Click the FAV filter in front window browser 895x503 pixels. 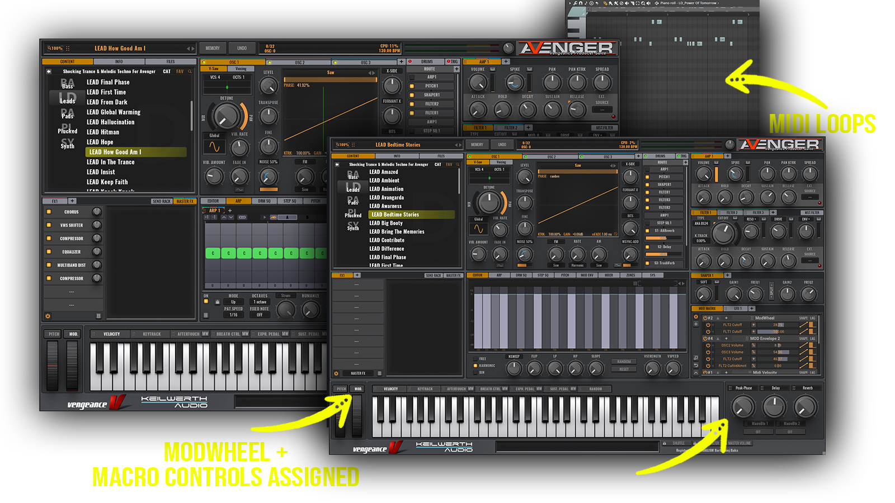(449, 164)
